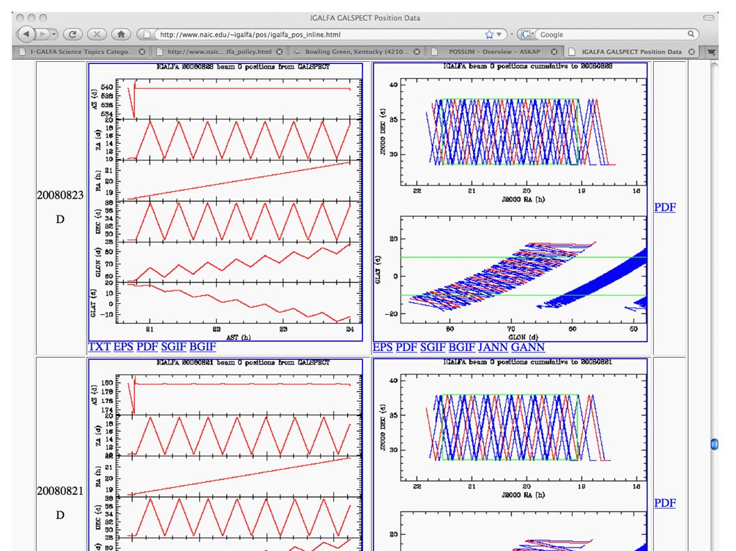Image resolution: width=736 pixels, height=551 pixels.
Task: Close the I-GALFA Science Topics tab
Action: point(142,51)
